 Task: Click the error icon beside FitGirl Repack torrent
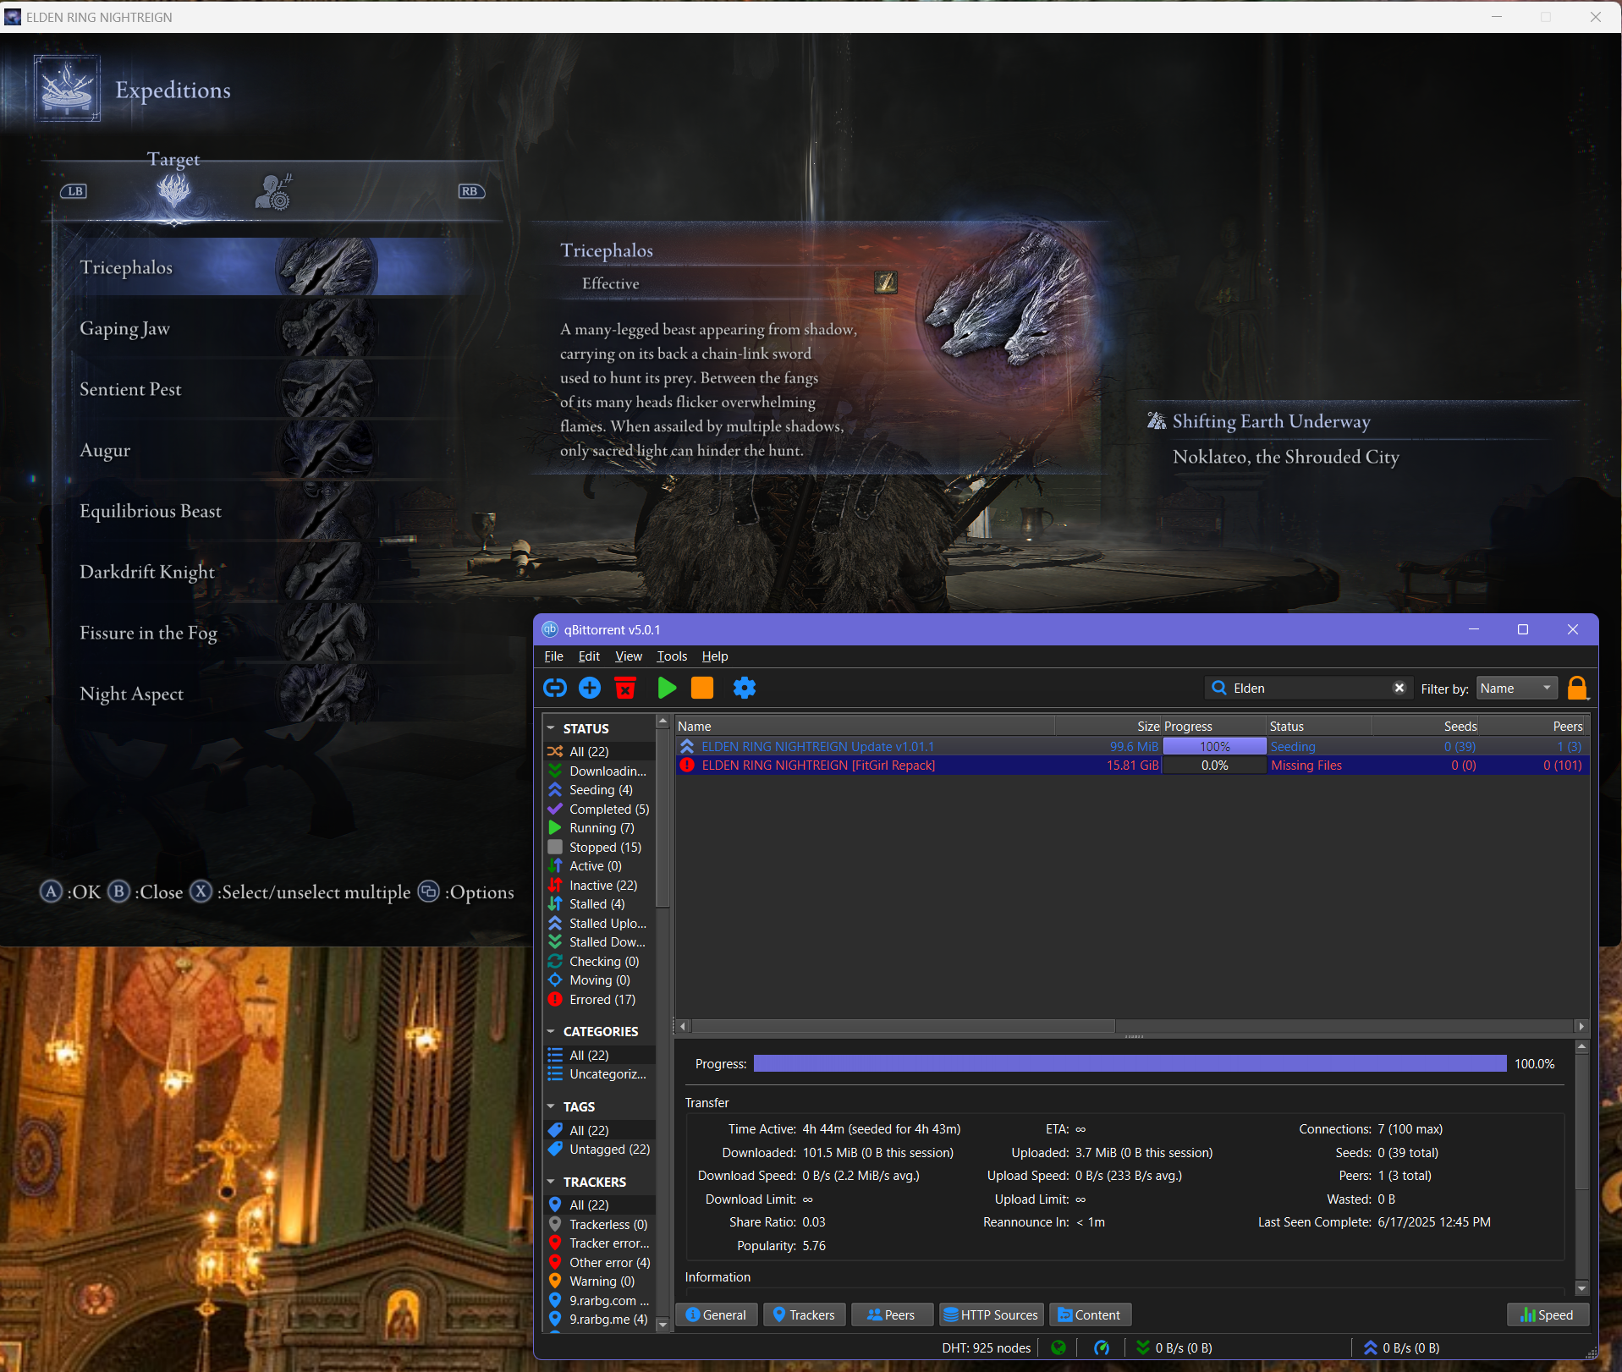click(687, 765)
